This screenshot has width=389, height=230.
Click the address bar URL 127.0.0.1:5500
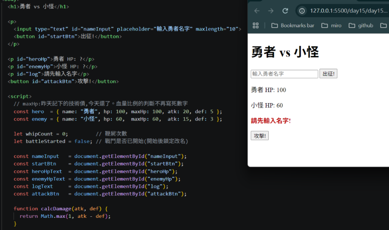click(x=348, y=11)
